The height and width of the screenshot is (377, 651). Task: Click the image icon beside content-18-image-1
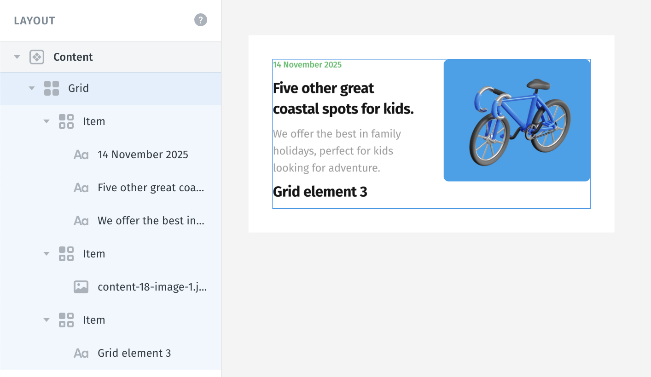(x=81, y=287)
